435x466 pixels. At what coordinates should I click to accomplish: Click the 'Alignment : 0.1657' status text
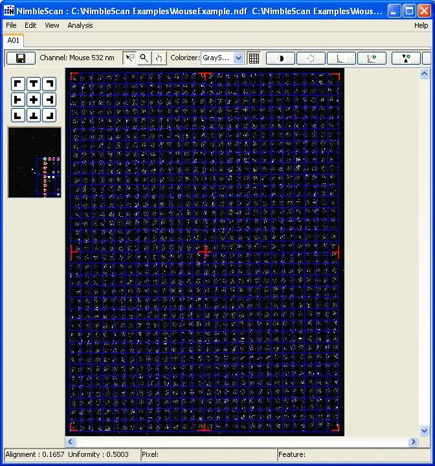click(x=35, y=454)
